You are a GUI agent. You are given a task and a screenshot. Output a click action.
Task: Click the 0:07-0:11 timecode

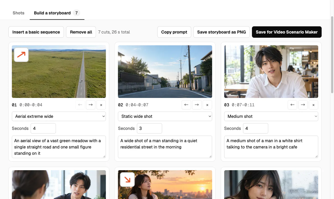click(x=243, y=105)
